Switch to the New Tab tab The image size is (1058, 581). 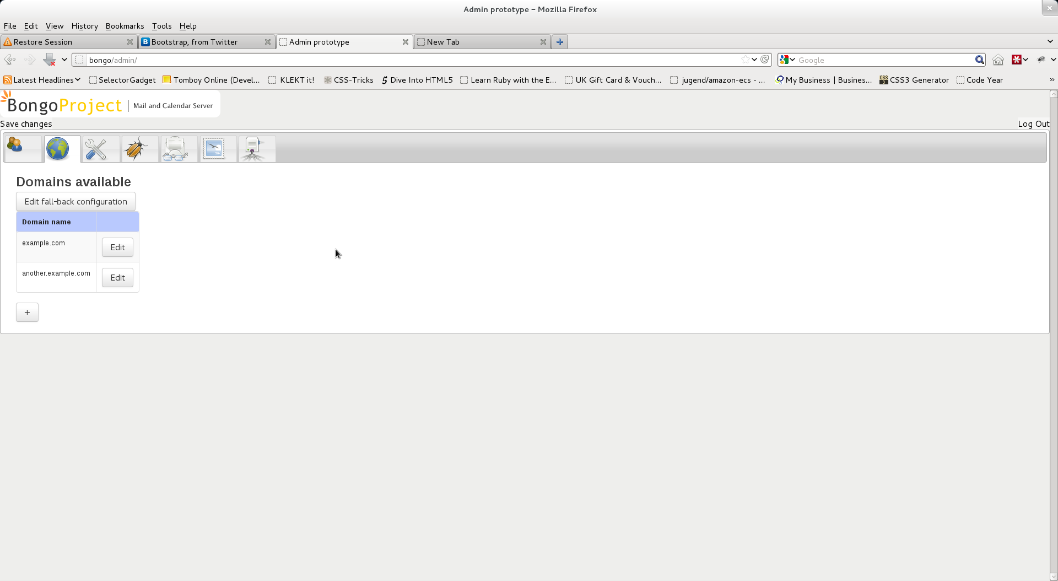(x=482, y=42)
